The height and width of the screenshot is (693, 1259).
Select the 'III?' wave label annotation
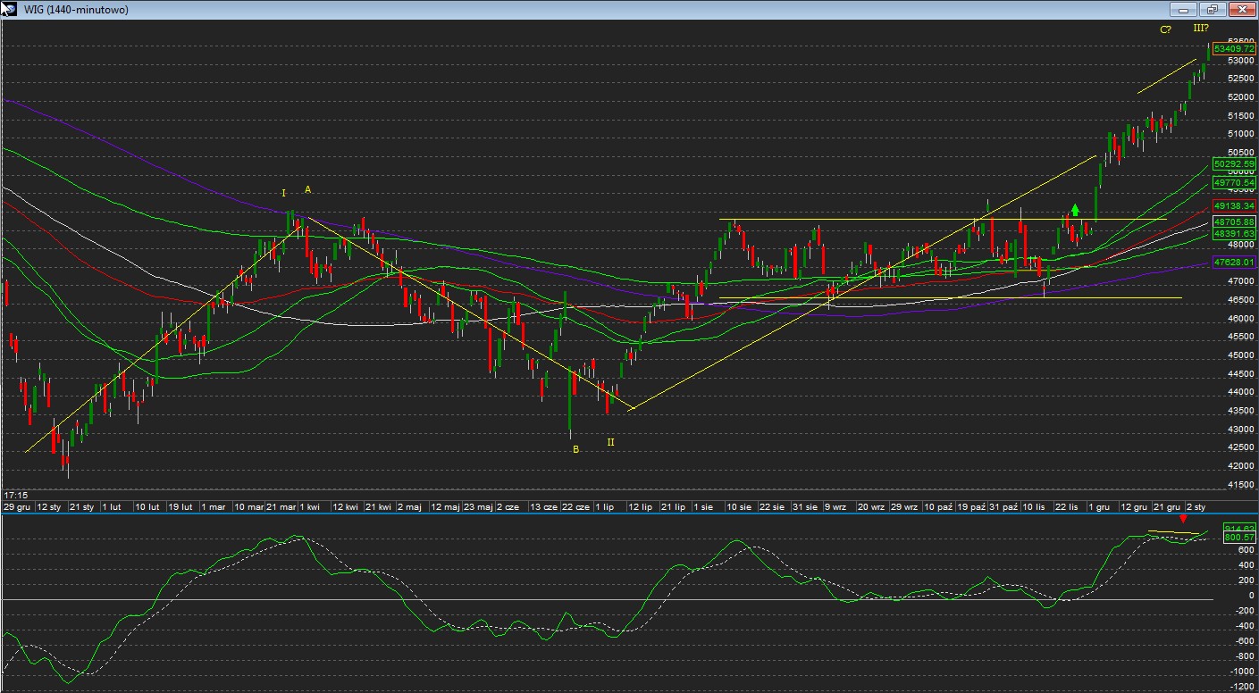tap(1200, 29)
